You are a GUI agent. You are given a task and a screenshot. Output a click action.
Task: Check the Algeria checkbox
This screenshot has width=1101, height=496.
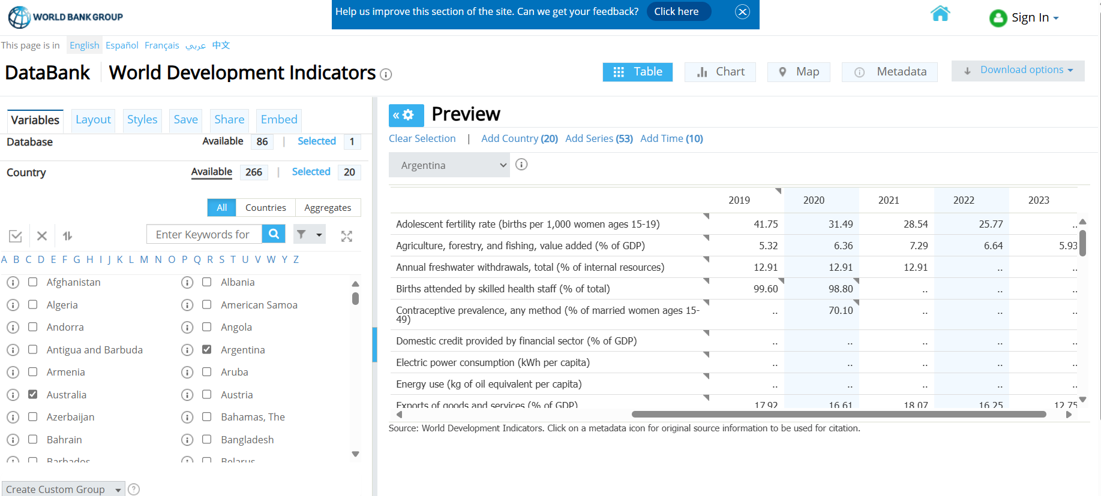[x=33, y=304]
